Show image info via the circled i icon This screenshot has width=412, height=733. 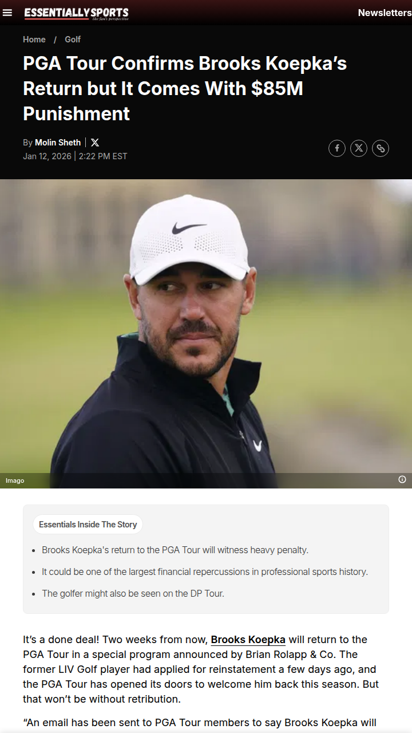[402, 479]
